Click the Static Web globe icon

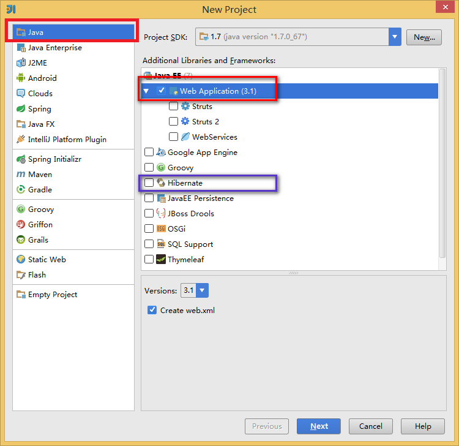pos(21,259)
